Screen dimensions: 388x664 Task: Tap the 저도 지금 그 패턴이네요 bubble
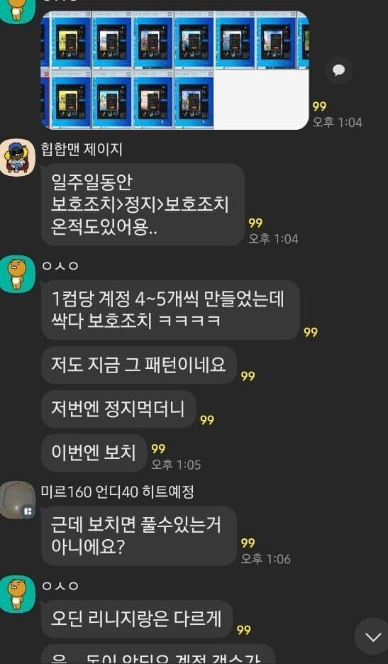point(139,365)
